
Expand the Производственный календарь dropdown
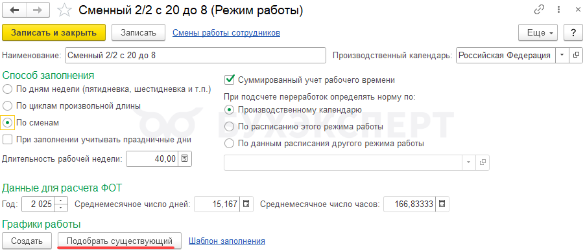pyautogui.click(x=562, y=55)
